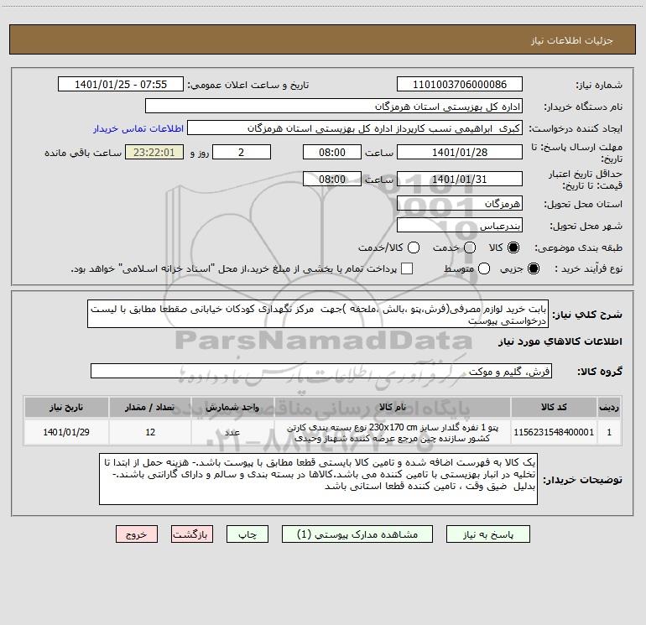Select the کالا/خدمت radio button
This screenshot has width=646, height=625.
[x=414, y=247]
